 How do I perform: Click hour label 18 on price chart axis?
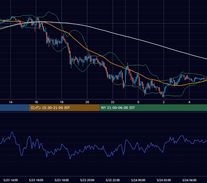click(62, 102)
